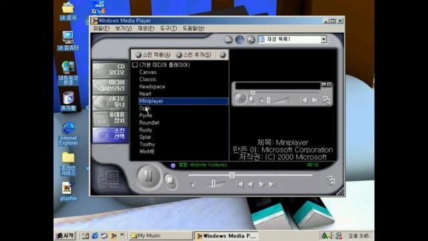This screenshot has height=241, width=428.
Task: Launch Media Player quick launch icon
Action: 114,236
